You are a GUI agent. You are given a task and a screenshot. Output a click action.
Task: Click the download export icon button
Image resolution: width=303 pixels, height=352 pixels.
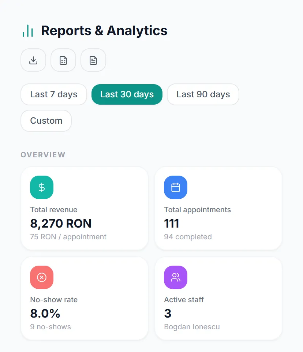(33, 60)
